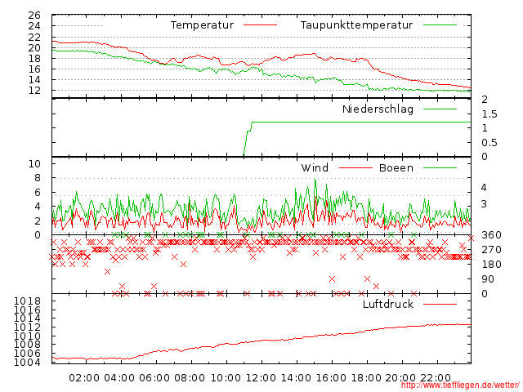The height and width of the screenshot is (392, 523).
Task: Click the 8 wind speed axis value
Action: tap(38, 178)
